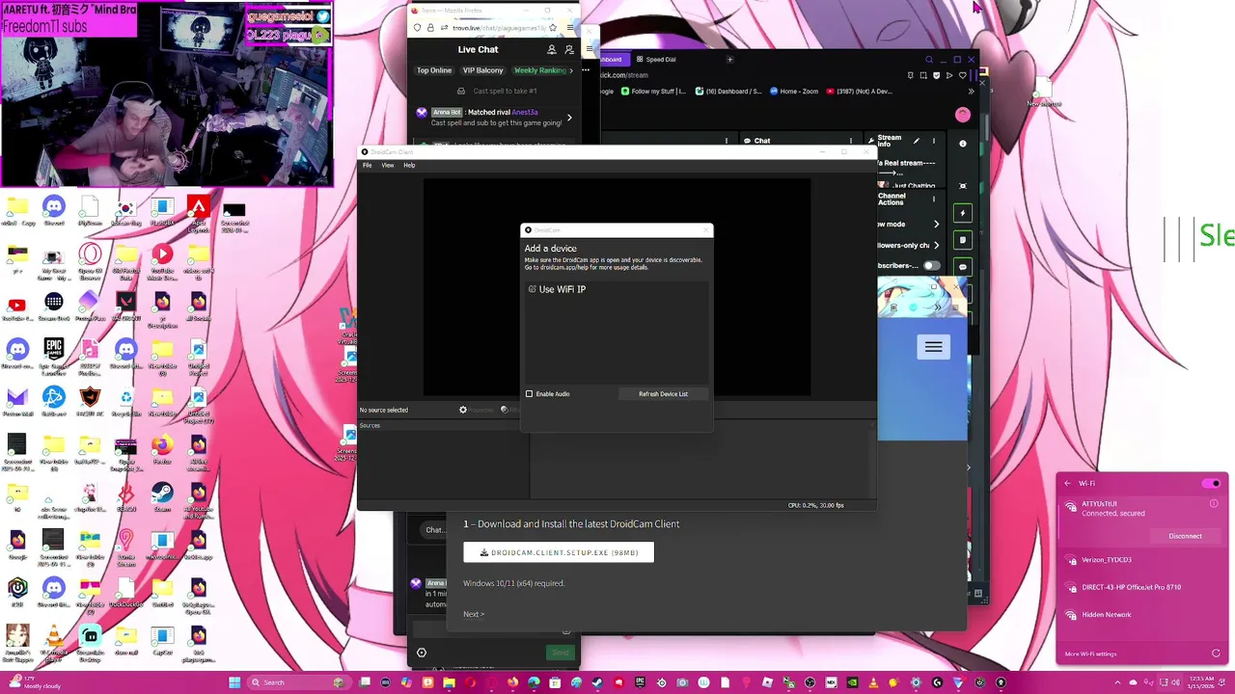This screenshot has height=694, width=1235.
Task: Open the Proton Mail desktop shortcut
Action: click(17, 402)
